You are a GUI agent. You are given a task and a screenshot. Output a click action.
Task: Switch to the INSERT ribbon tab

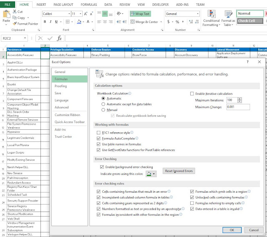41,5
